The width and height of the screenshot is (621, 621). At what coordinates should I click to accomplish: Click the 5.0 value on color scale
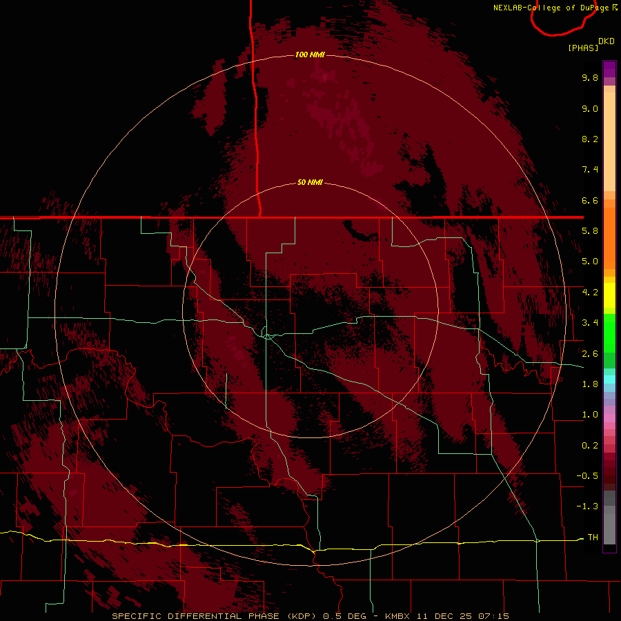tap(590, 262)
